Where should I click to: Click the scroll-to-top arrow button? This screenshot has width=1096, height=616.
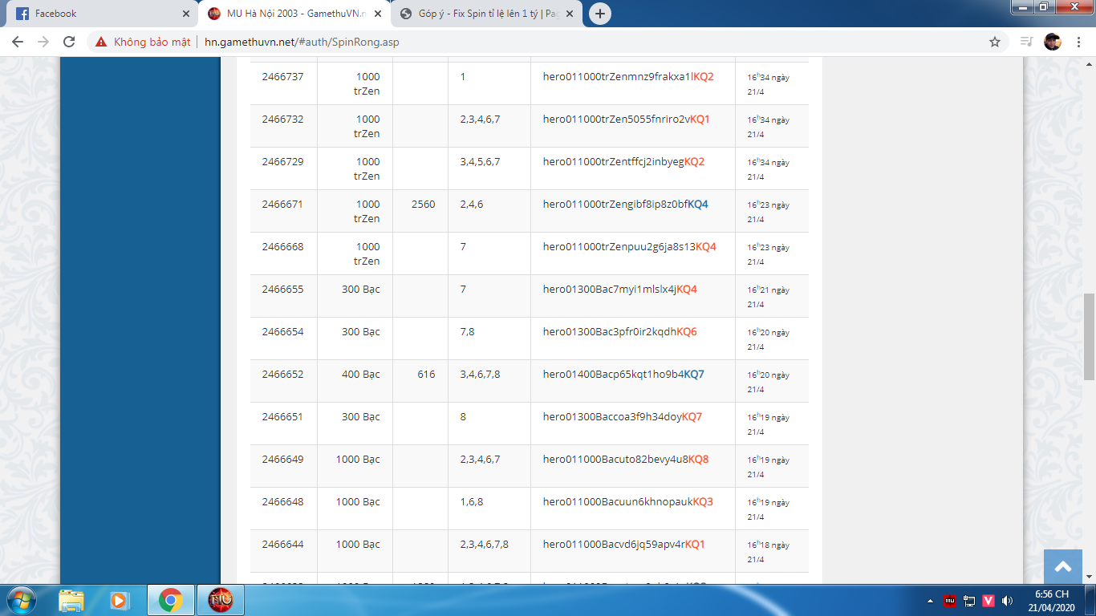coord(1063,567)
